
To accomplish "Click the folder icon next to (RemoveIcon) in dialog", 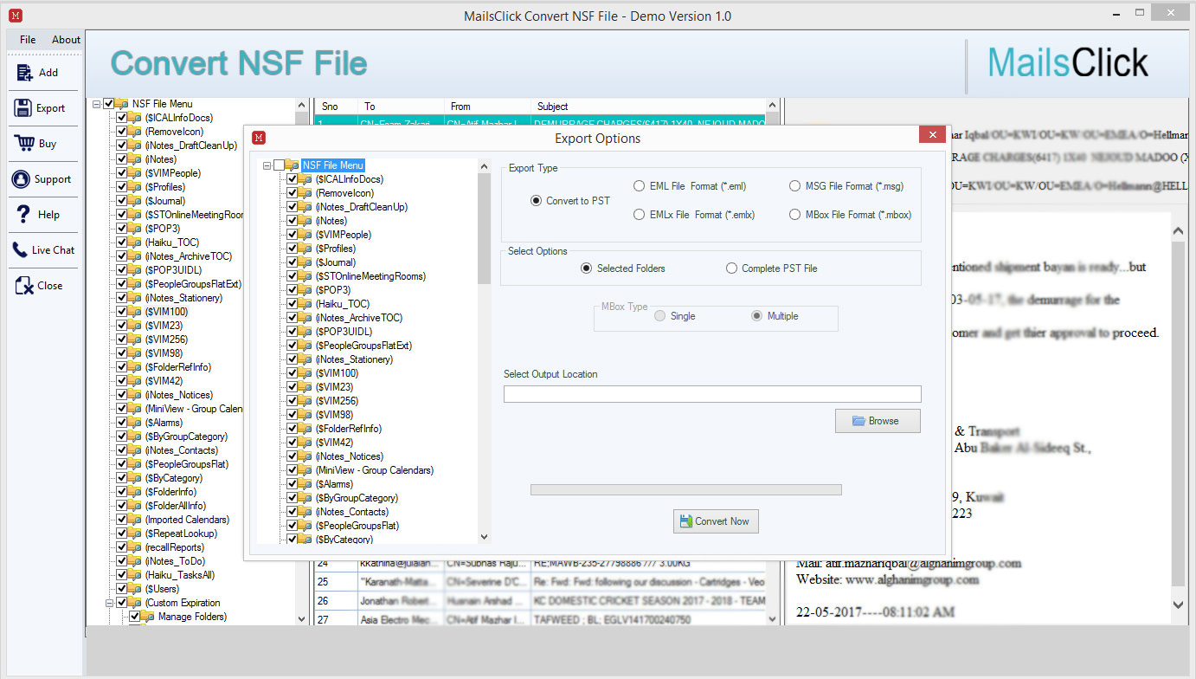I will pyautogui.click(x=305, y=193).
